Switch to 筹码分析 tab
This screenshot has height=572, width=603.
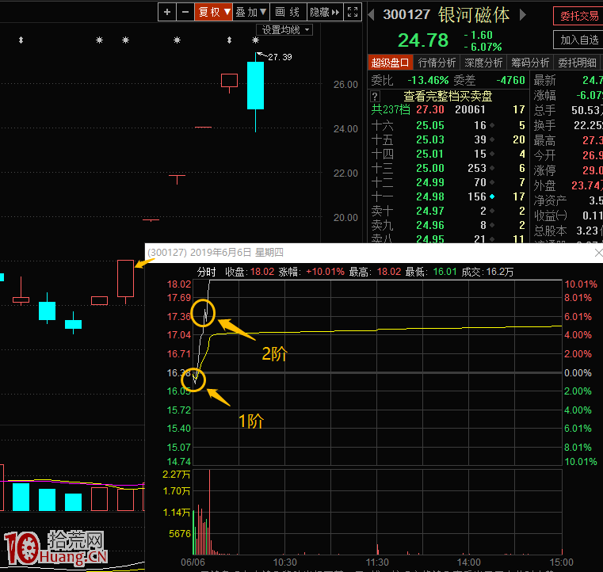[530, 63]
